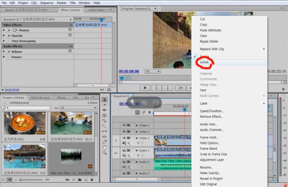Click Speed/Duration in the context menu

coord(212,111)
